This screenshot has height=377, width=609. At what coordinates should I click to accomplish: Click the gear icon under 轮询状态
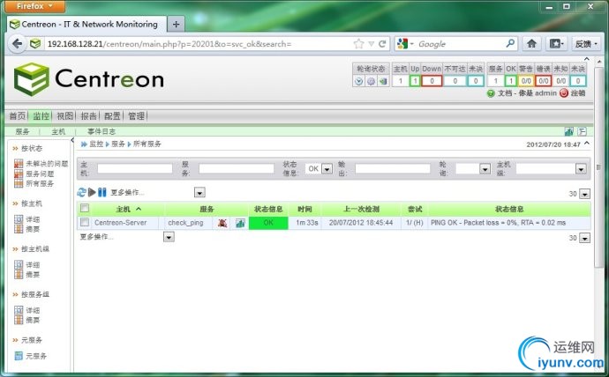click(372, 81)
